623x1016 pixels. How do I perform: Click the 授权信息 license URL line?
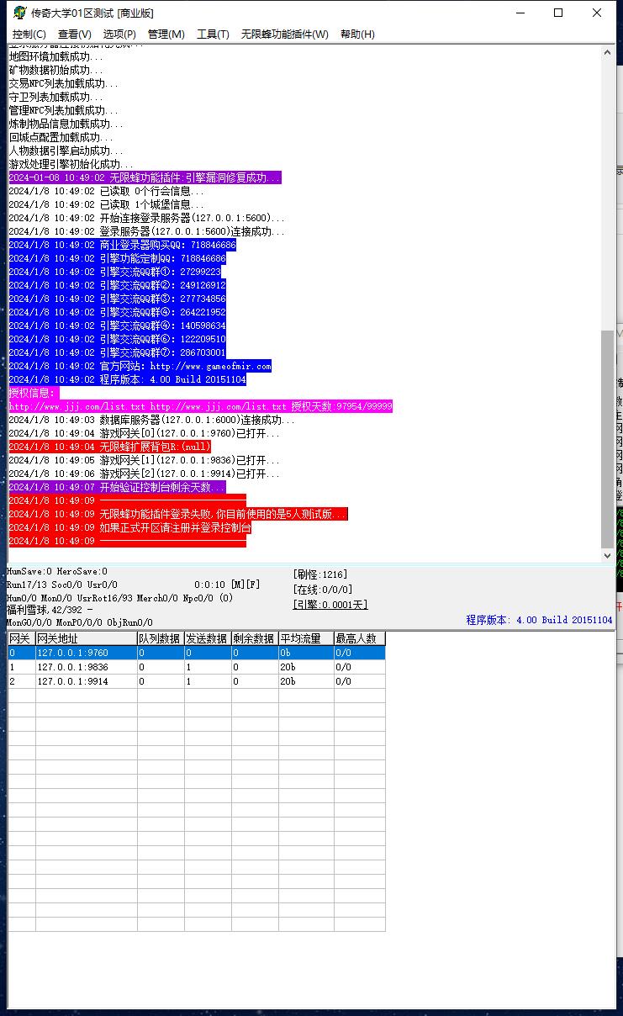coord(200,406)
